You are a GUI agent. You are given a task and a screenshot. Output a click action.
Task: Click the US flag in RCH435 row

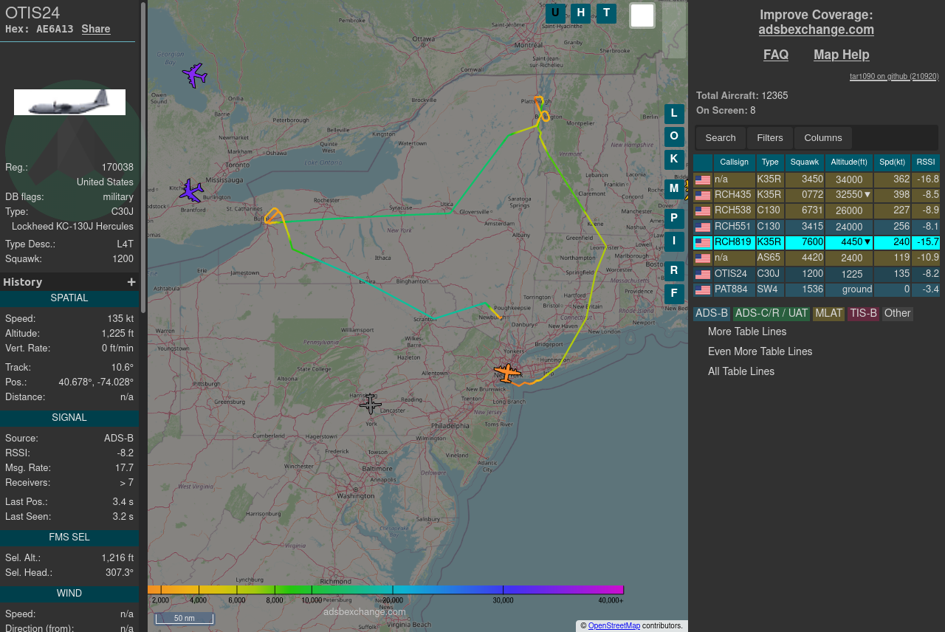[703, 196]
